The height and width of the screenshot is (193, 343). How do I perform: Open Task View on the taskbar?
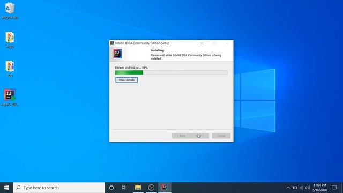click(124, 188)
